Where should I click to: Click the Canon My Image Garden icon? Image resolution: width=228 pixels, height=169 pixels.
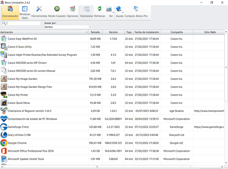(x=4, y=79)
